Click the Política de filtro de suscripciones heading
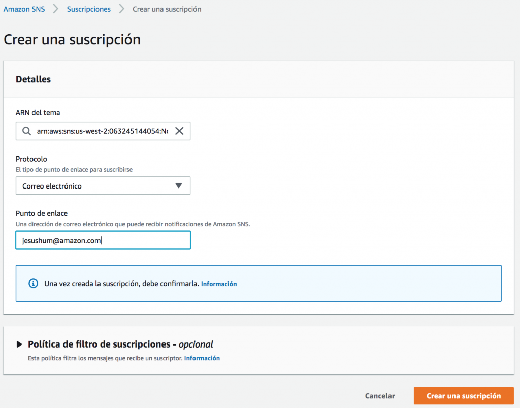The width and height of the screenshot is (520, 408). pyautogui.click(x=120, y=344)
